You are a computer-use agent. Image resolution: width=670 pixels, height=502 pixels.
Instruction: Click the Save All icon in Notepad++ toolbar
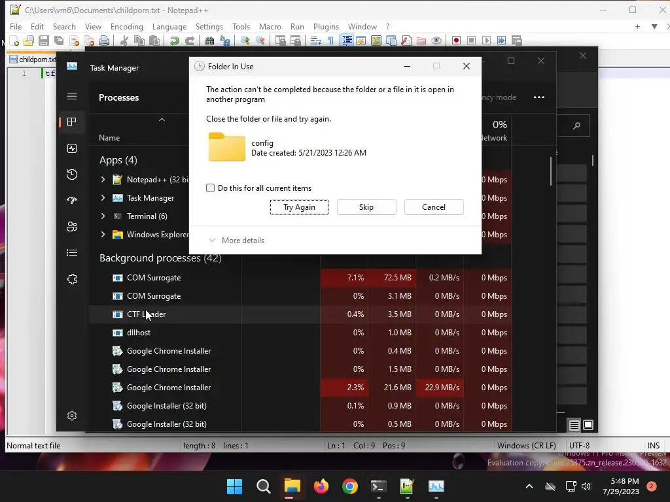pyautogui.click(x=58, y=41)
